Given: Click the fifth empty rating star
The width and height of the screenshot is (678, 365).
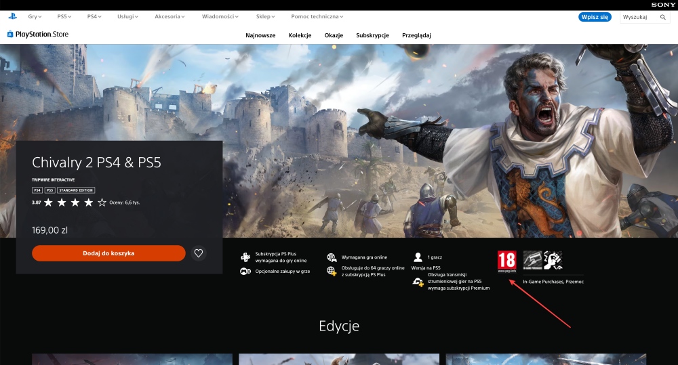Looking at the screenshot, I should coord(102,202).
